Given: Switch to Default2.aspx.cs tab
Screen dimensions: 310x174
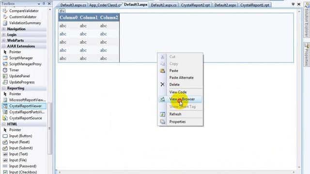Looking at the screenshot, I should coord(164,5).
